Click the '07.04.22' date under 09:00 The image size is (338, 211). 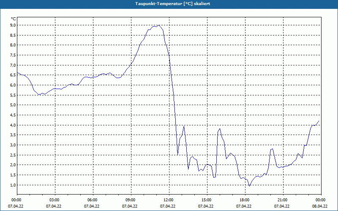tap(130, 206)
